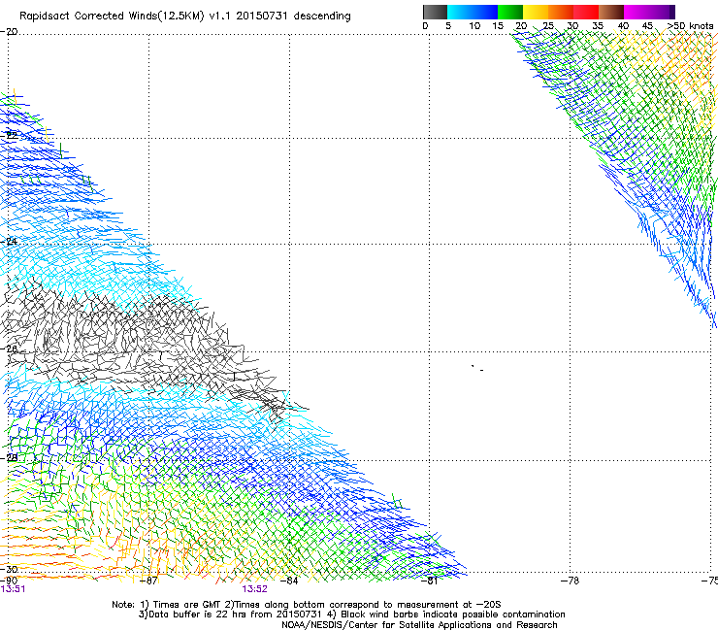Click the '-20' latitude axis label

coord(9,32)
